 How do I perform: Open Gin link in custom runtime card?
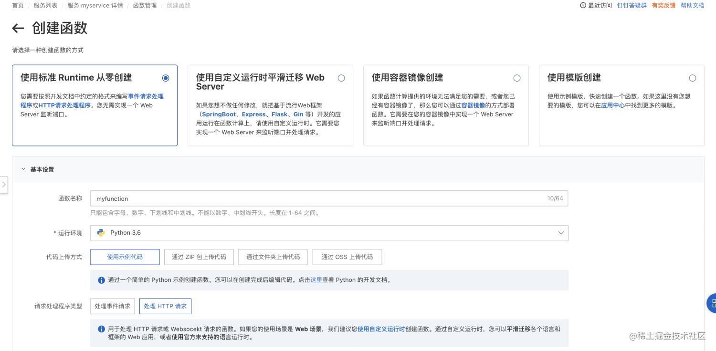pyautogui.click(x=298, y=114)
